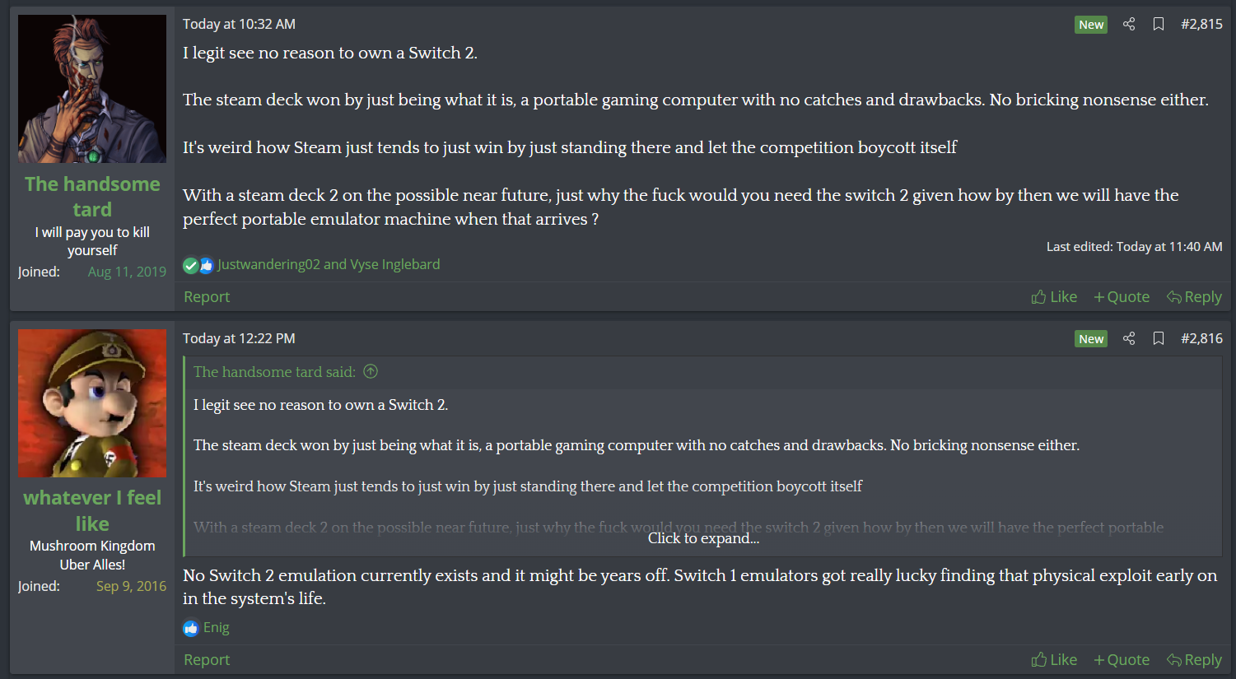The height and width of the screenshot is (679, 1236).
Task: Open Justwandering02 and Vyse Inglebard reactions list
Action: (329, 265)
